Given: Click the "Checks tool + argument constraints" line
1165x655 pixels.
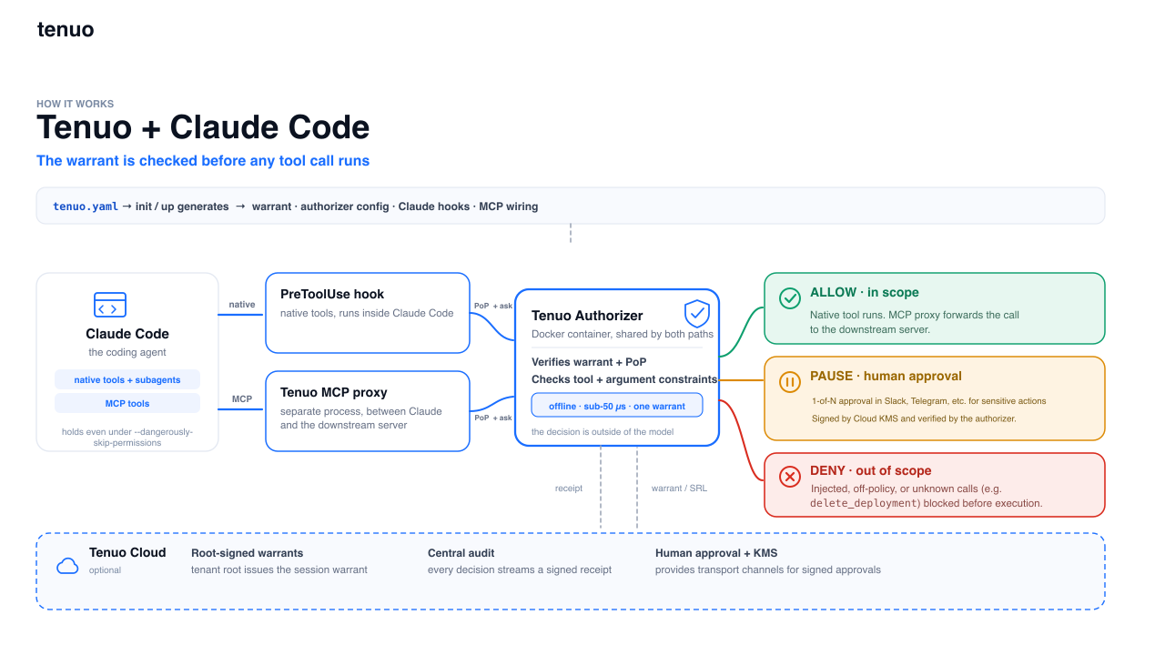Looking at the screenshot, I should 624,378.
